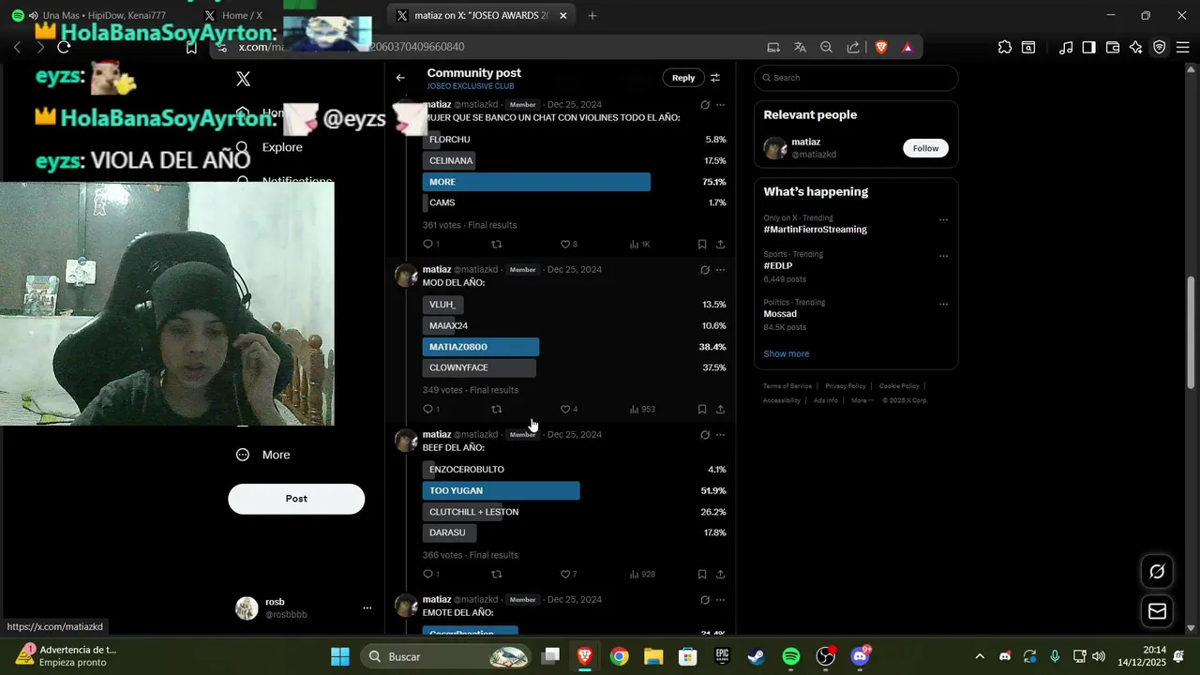Open the Brave playlist music note icon
Screen dimensions: 1200x675
pyautogui.click(x=1066, y=47)
